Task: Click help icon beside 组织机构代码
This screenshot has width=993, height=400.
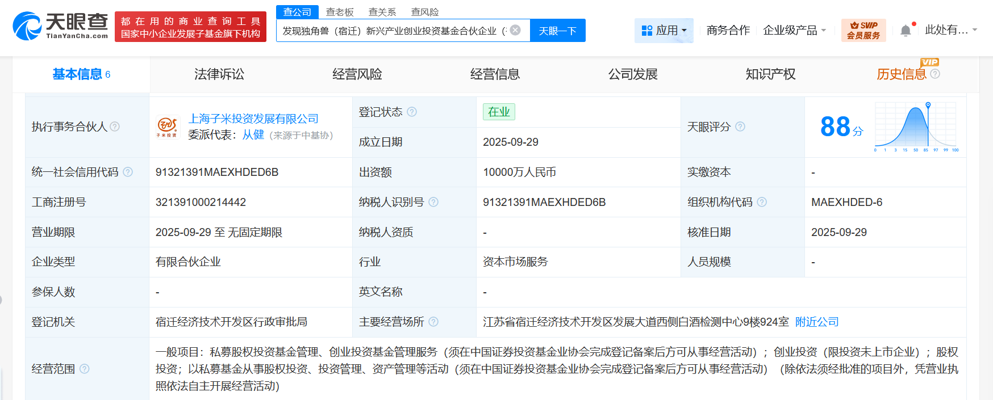Action: tap(762, 202)
